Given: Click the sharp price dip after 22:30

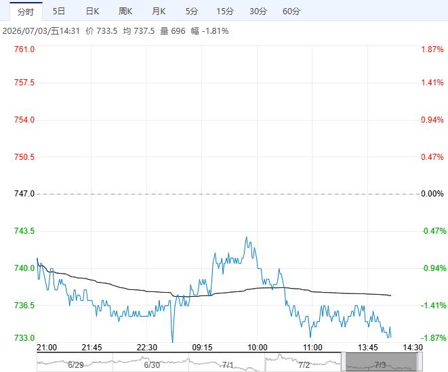Looking at the screenshot, I should click(173, 342).
